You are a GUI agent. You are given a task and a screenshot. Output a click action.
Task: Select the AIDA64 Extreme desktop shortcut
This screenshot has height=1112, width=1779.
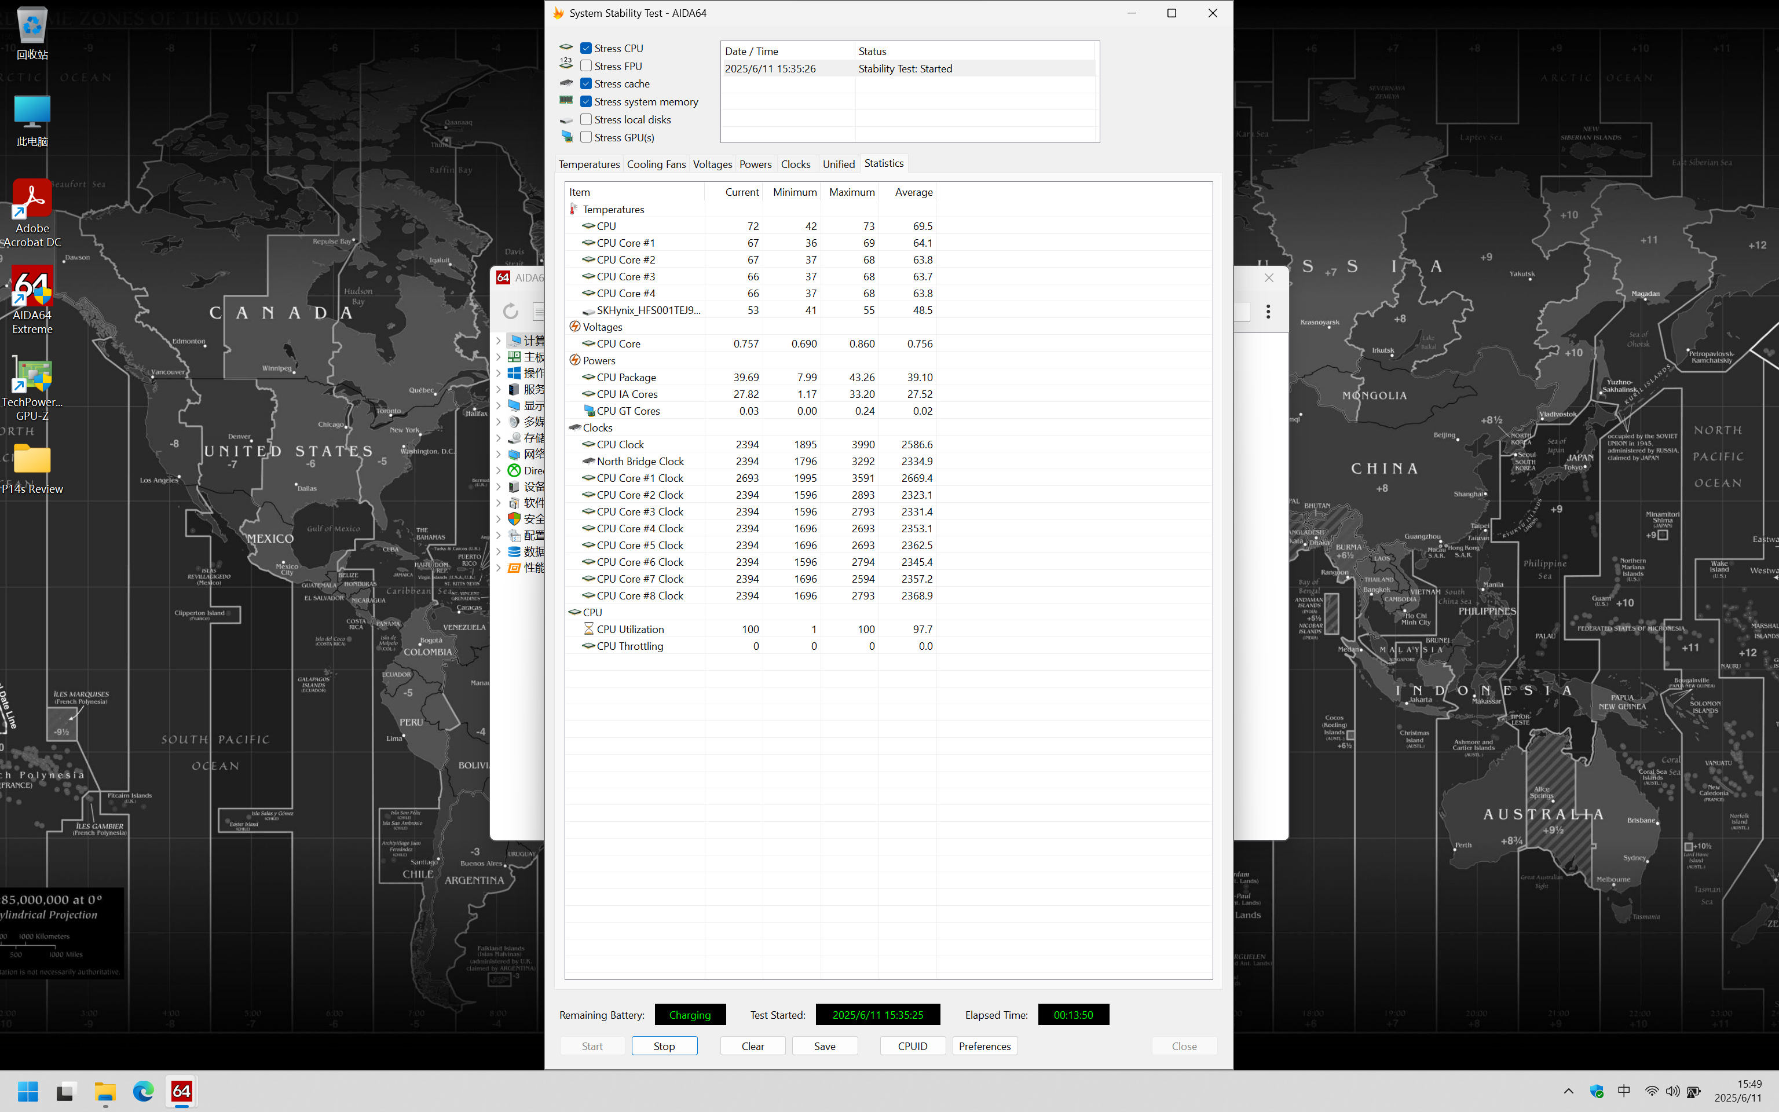tap(32, 300)
